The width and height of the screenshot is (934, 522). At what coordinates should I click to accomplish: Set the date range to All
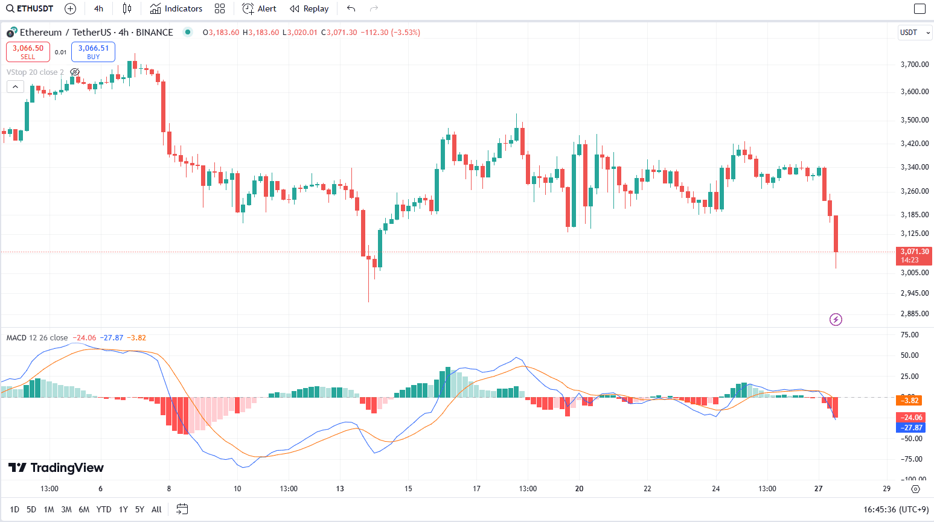(x=156, y=509)
